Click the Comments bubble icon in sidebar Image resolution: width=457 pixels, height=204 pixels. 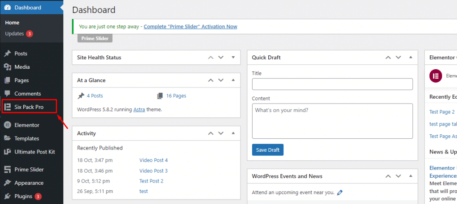tap(8, 94)
